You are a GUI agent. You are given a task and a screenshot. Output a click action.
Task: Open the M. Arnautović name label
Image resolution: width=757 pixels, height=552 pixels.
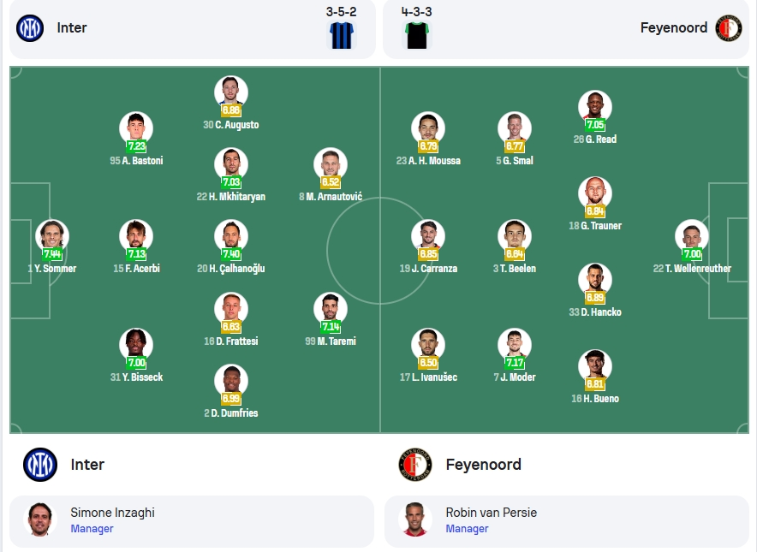pos(331,197)
